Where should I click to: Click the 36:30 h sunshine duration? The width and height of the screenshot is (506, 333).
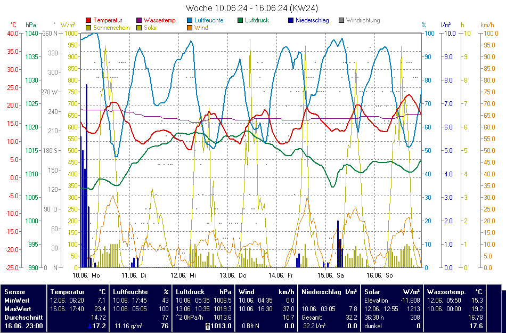click(374, 318)
